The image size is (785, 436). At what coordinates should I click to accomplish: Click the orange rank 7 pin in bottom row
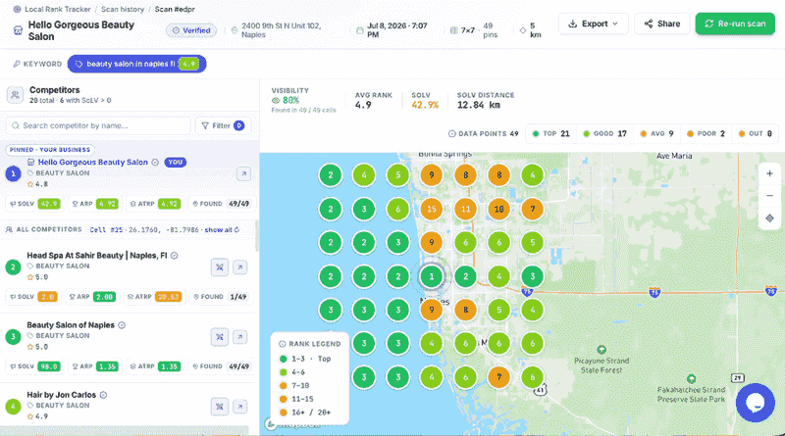coord(498,377)
